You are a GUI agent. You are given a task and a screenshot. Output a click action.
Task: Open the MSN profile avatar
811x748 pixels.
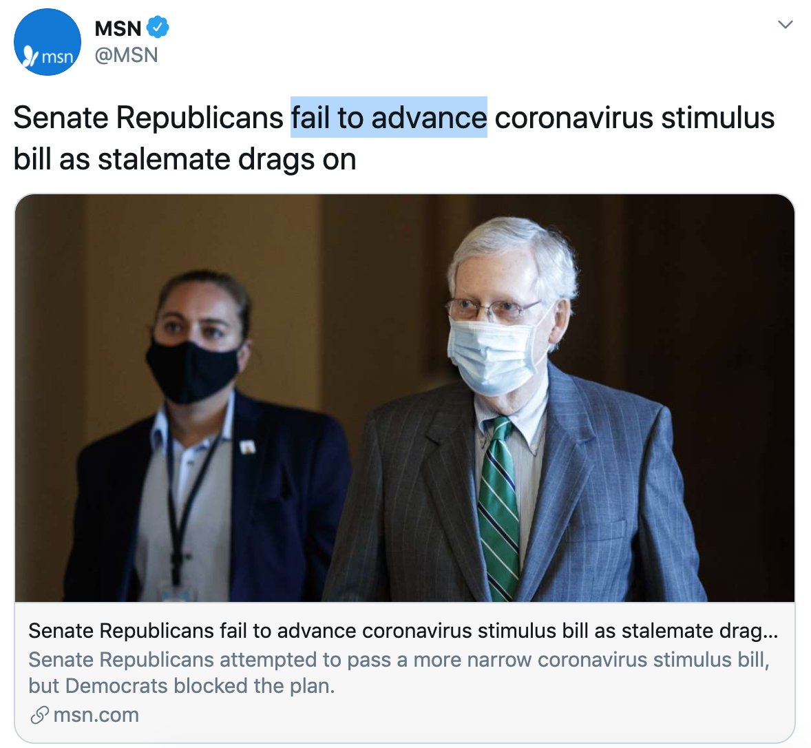tap(47, 42)
